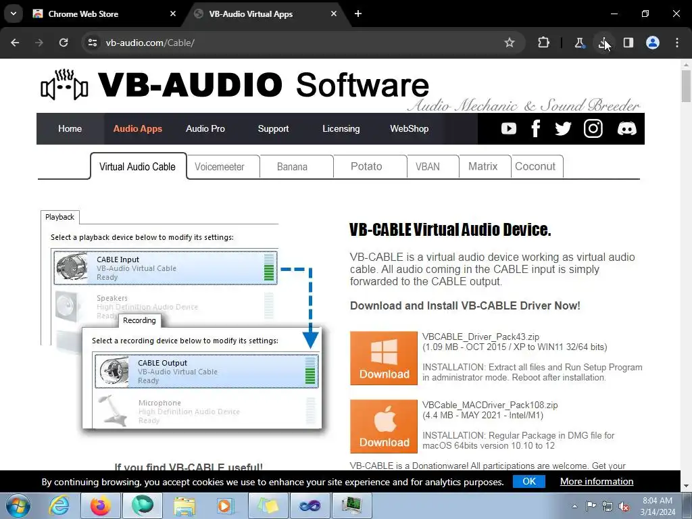
Task: Close the VB-Audio Virtual Apps tab
Action: coord(334,14)
